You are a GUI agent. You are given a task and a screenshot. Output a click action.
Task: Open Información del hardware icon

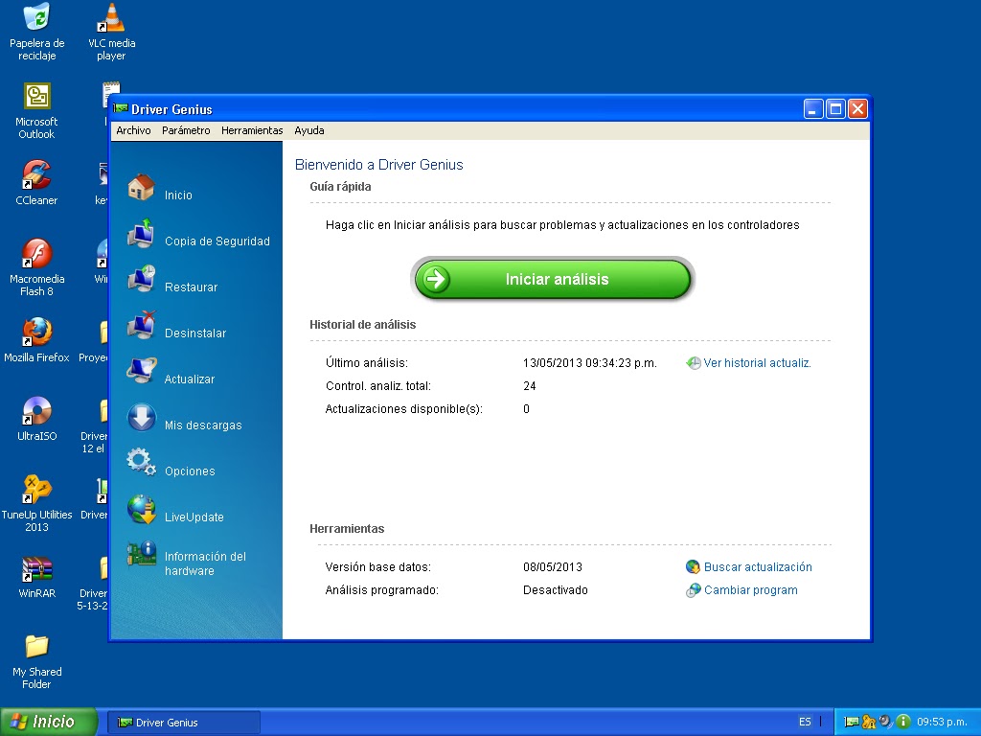click(x=142, y=554)
